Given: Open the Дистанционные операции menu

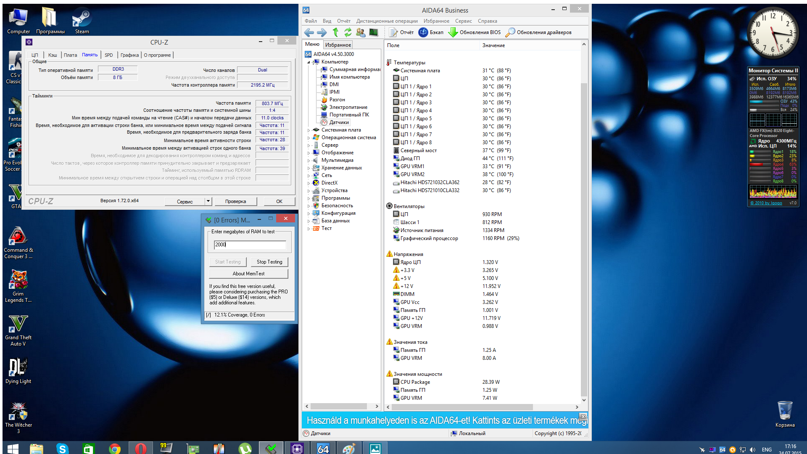Looking at the screenshot, I should [x=387, y=21].
